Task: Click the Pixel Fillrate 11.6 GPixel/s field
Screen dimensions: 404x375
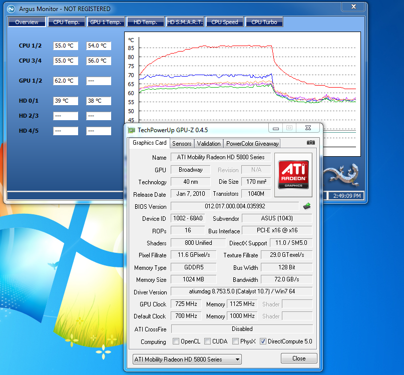Action: coord(194,255)
